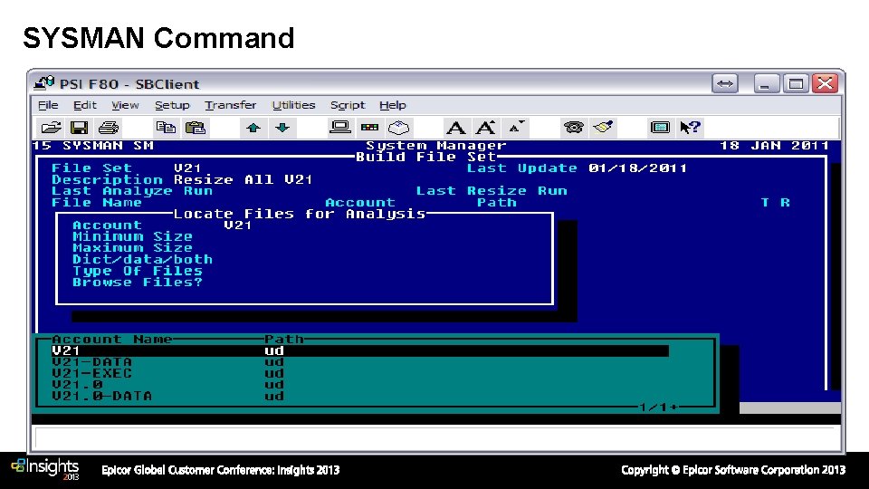The width and height of the screenshot is (869, 489).
Task: Click the Description value Resize All V21
Action: [x=244, y=180]
